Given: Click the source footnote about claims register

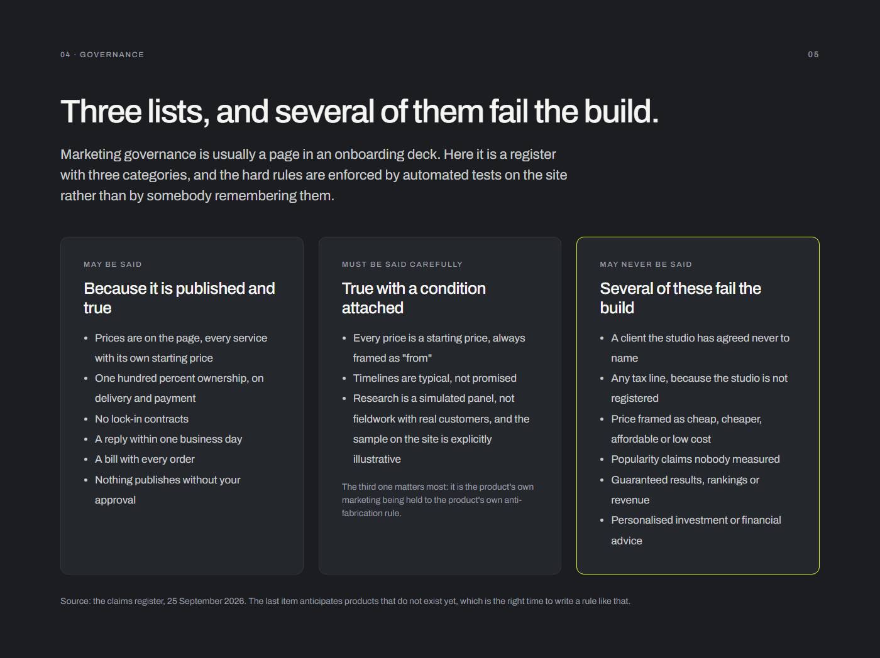Looking at the screenshot, I should tap(345, 601).
